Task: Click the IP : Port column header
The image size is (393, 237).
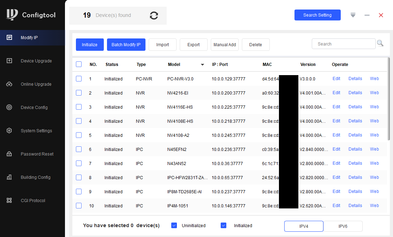Action: pos(220,64)
